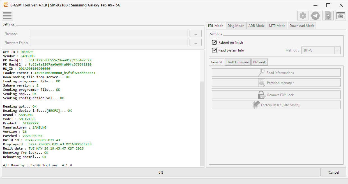Toggle the Read System Info checkbox

point(214,50)
